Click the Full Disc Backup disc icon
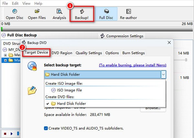The height and width of the screenshot is (138, 194). click(x=4, y=35)
